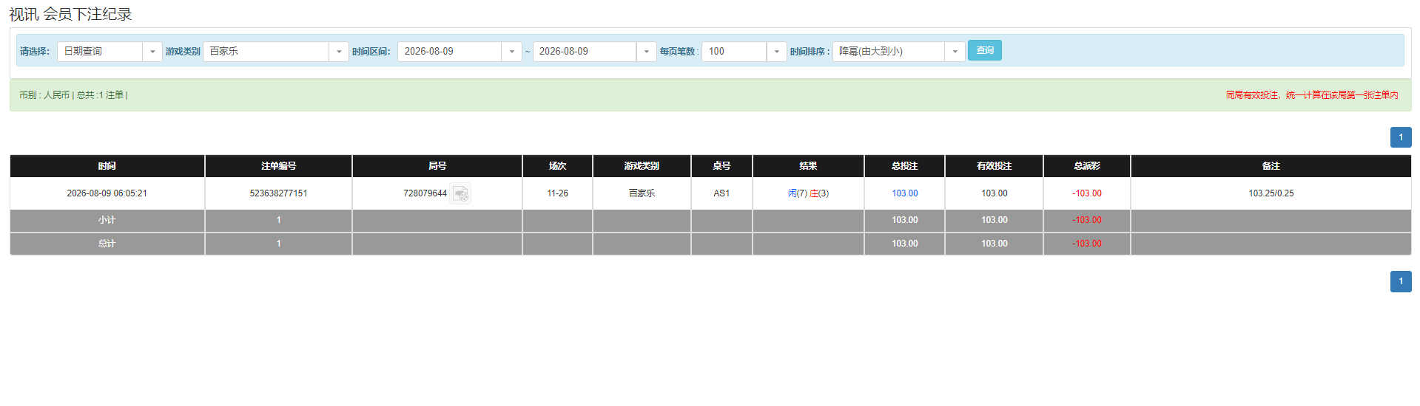The height and width of the screenshot is (406, 1420).
Task: Click the bottom page 1 pagination button
Action: (1401, 281)
